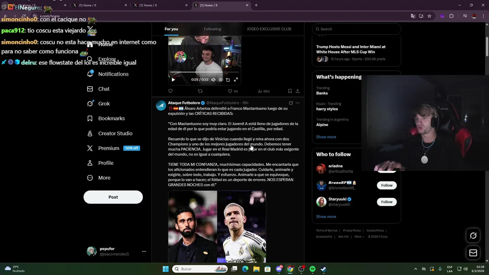Viewport: 489px width, 275px height.
Task: Open the Windows Start menu
Action: (x=165, y=269)
